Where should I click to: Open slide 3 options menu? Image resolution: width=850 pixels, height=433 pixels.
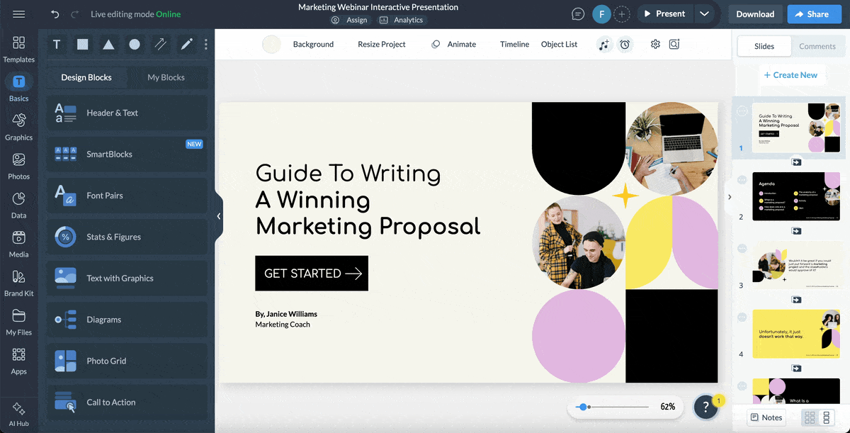click(x=742, y=248)
